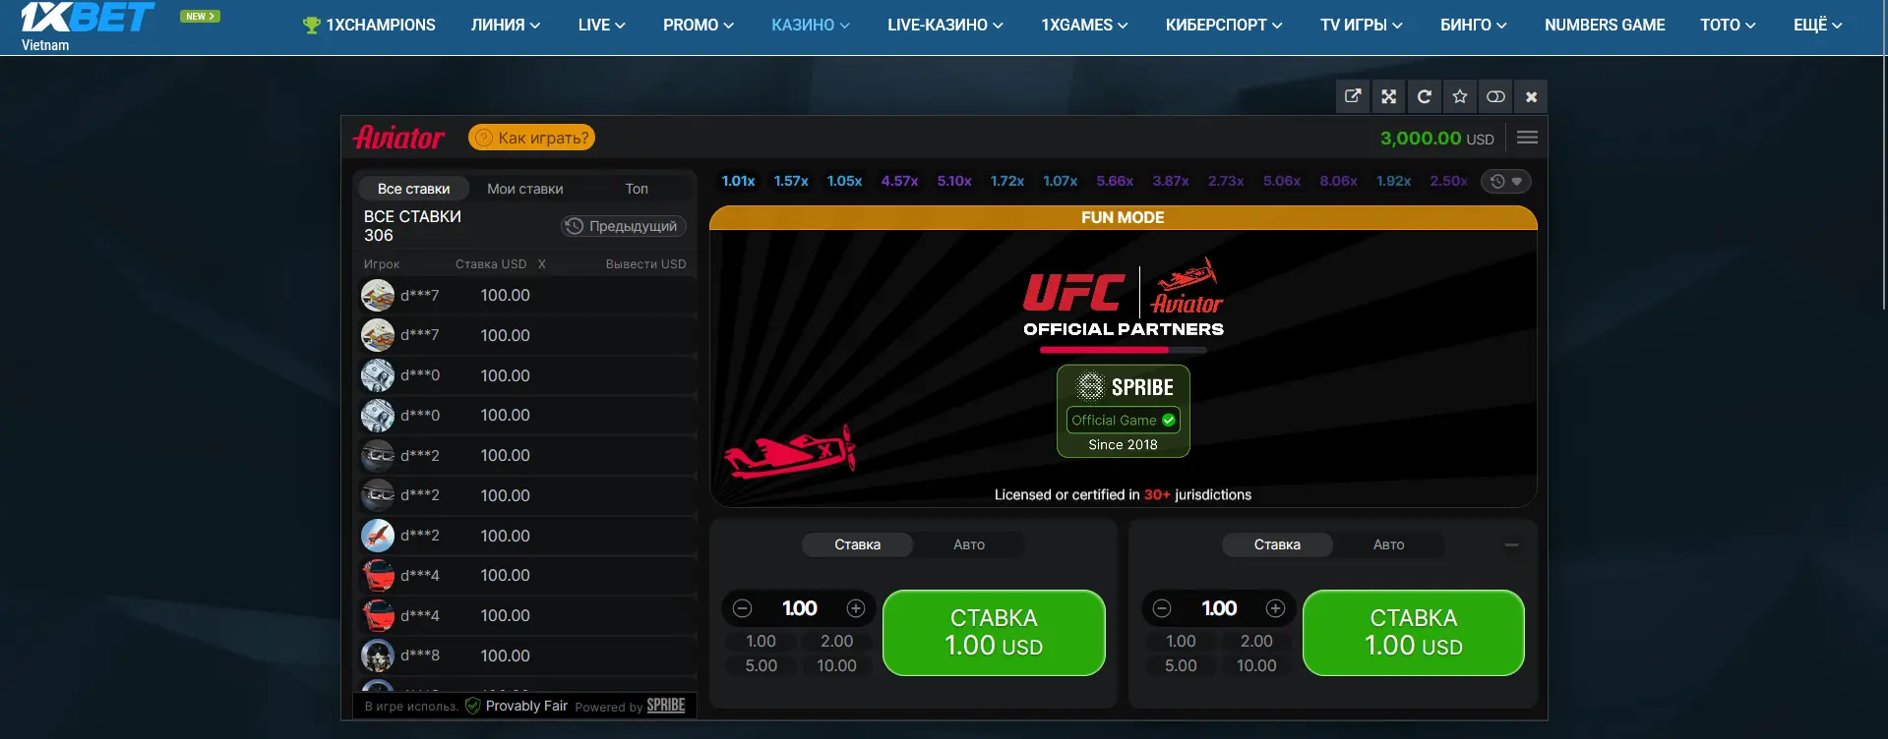Viewport: 1888px width, 739px height.
Task: Set left bet to 1.00 preset
Action: coord(761,641)
